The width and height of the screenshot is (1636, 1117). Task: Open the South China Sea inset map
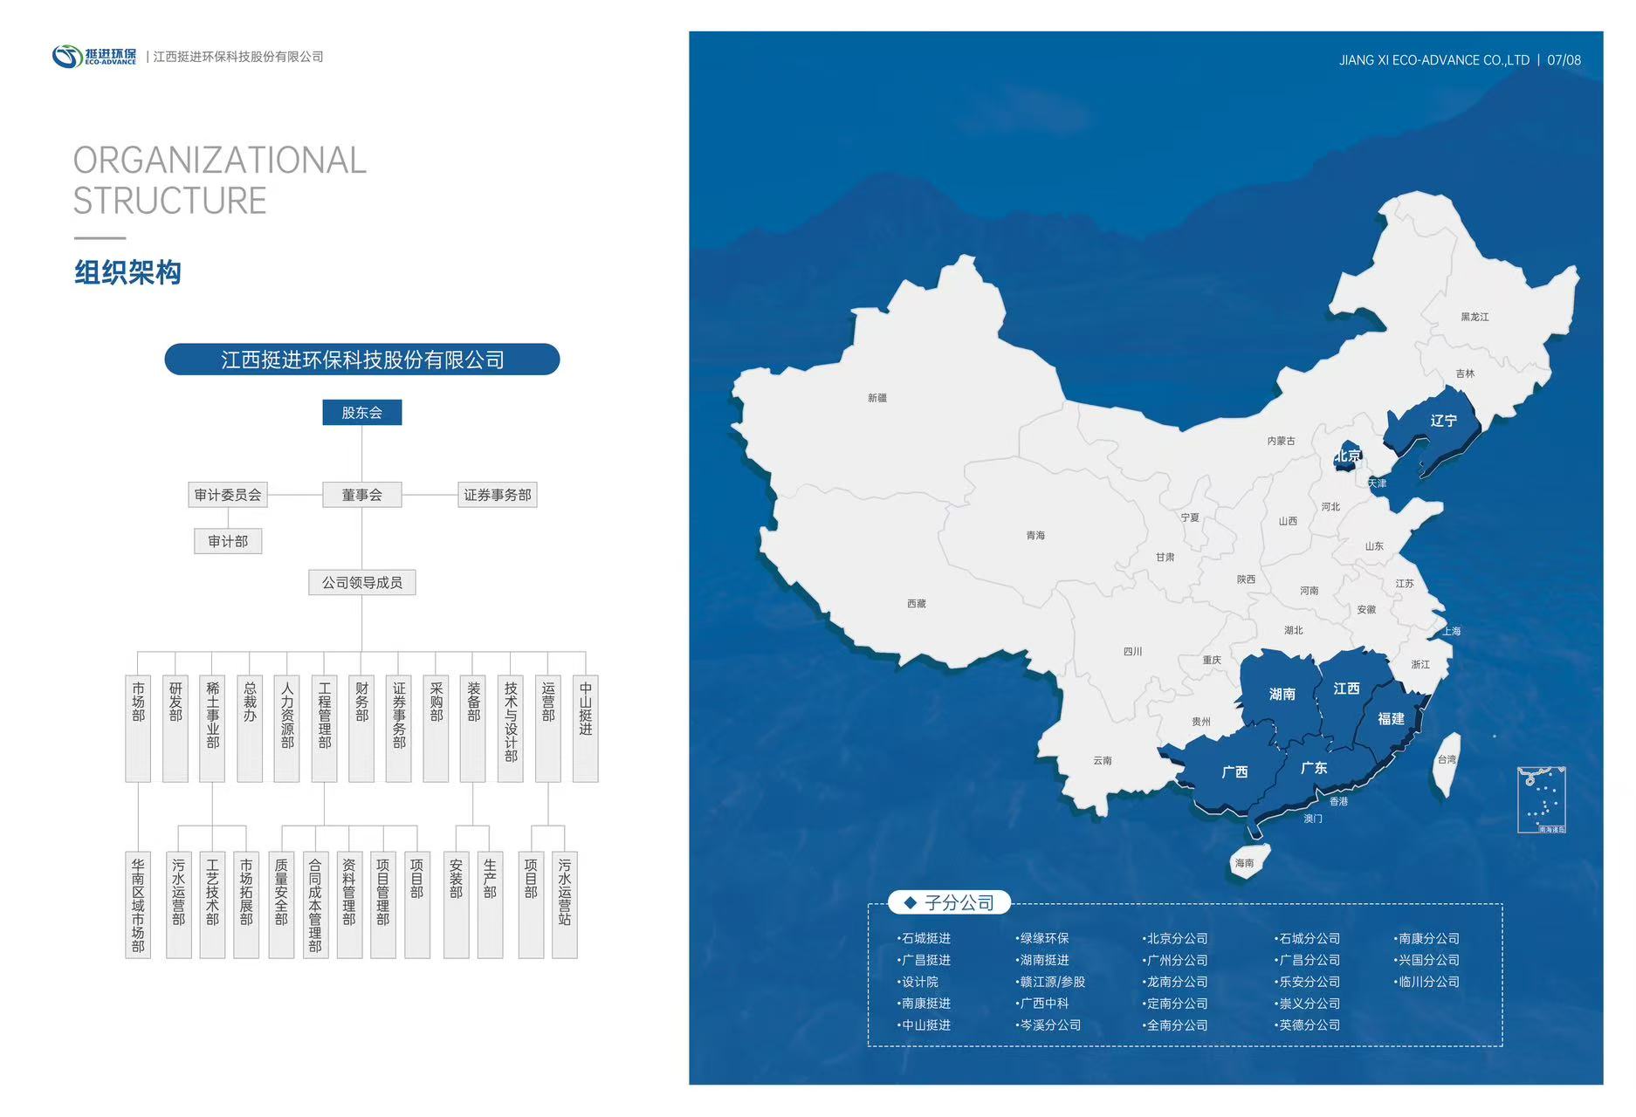click(1541, 799)
